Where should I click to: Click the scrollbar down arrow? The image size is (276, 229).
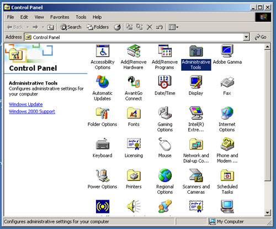[x=267, y=212]
